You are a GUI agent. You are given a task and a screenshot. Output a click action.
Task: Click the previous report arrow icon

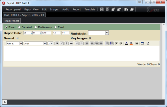tap(102, 9)
